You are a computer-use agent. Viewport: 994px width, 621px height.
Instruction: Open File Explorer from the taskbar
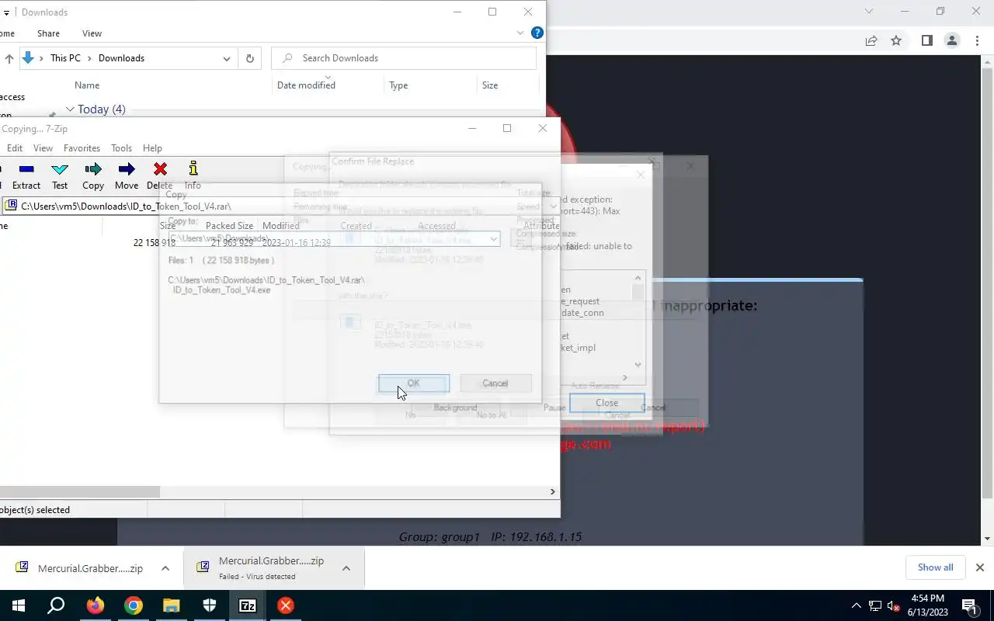click(x=172, y=605)
